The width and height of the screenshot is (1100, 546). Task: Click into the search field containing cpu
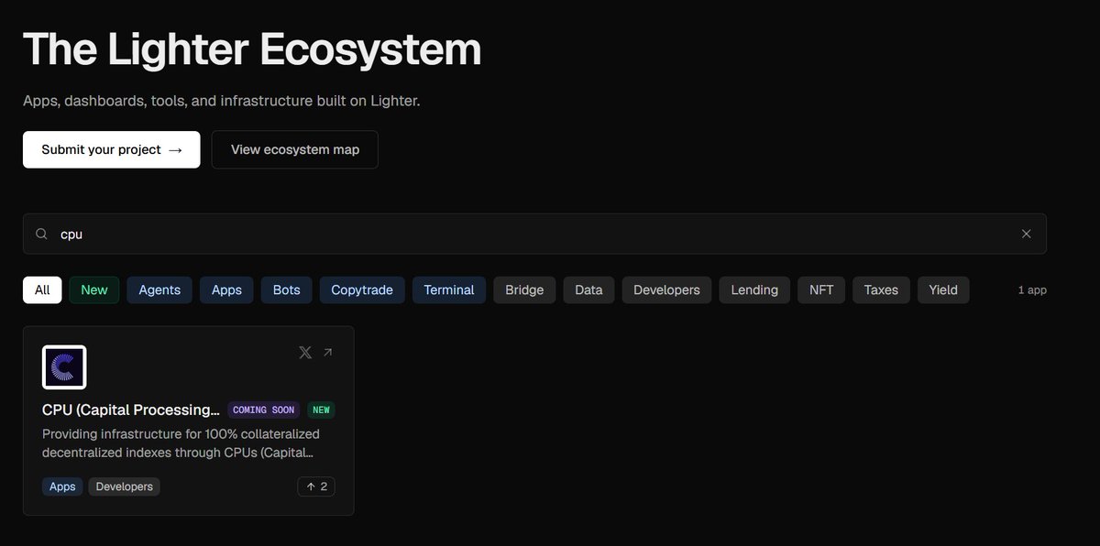534,234
